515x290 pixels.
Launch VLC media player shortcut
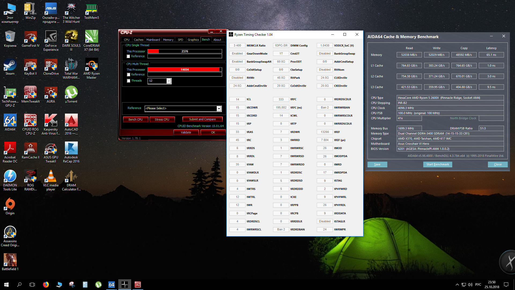[51, 177]
